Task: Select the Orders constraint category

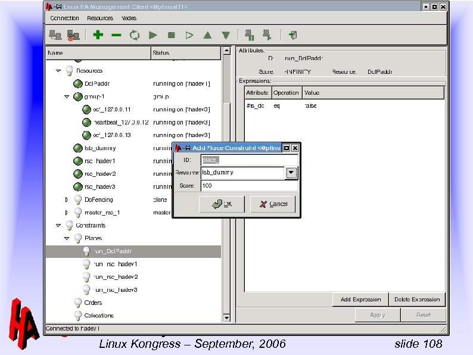Action: pyautogui.click(x=133, y=303)
